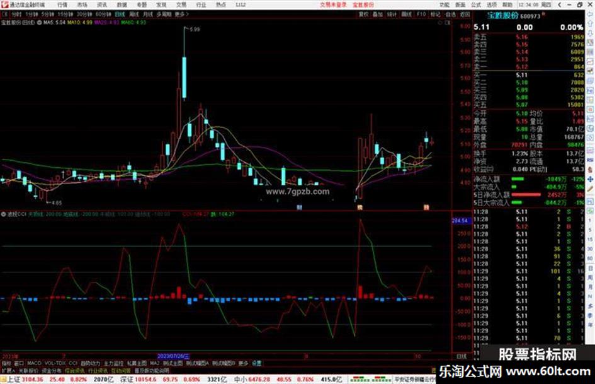Open 更多 indicator options at bottom
595x384 pixels.
click(x=243, y=363)
